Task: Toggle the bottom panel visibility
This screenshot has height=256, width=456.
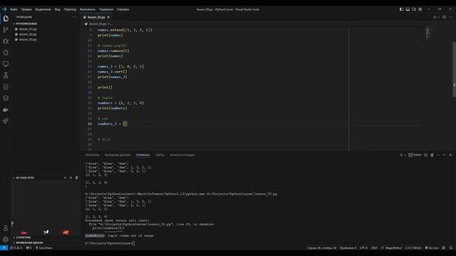Action: click(408, 9)
